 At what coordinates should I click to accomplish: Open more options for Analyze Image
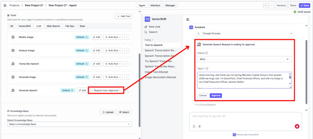[x=127, y=50]
